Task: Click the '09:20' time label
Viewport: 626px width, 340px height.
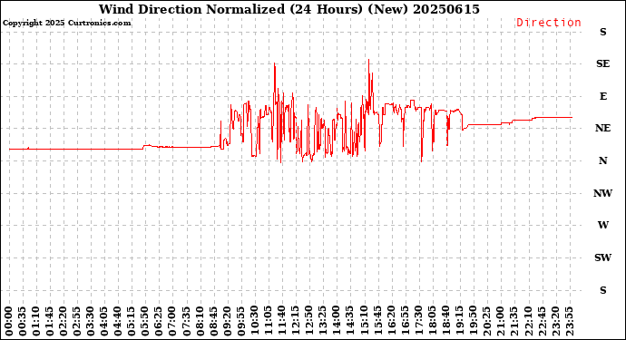Action: point(227,321)
